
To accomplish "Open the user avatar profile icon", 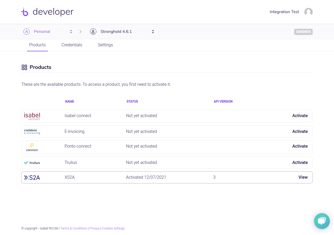I will [308, 12].
